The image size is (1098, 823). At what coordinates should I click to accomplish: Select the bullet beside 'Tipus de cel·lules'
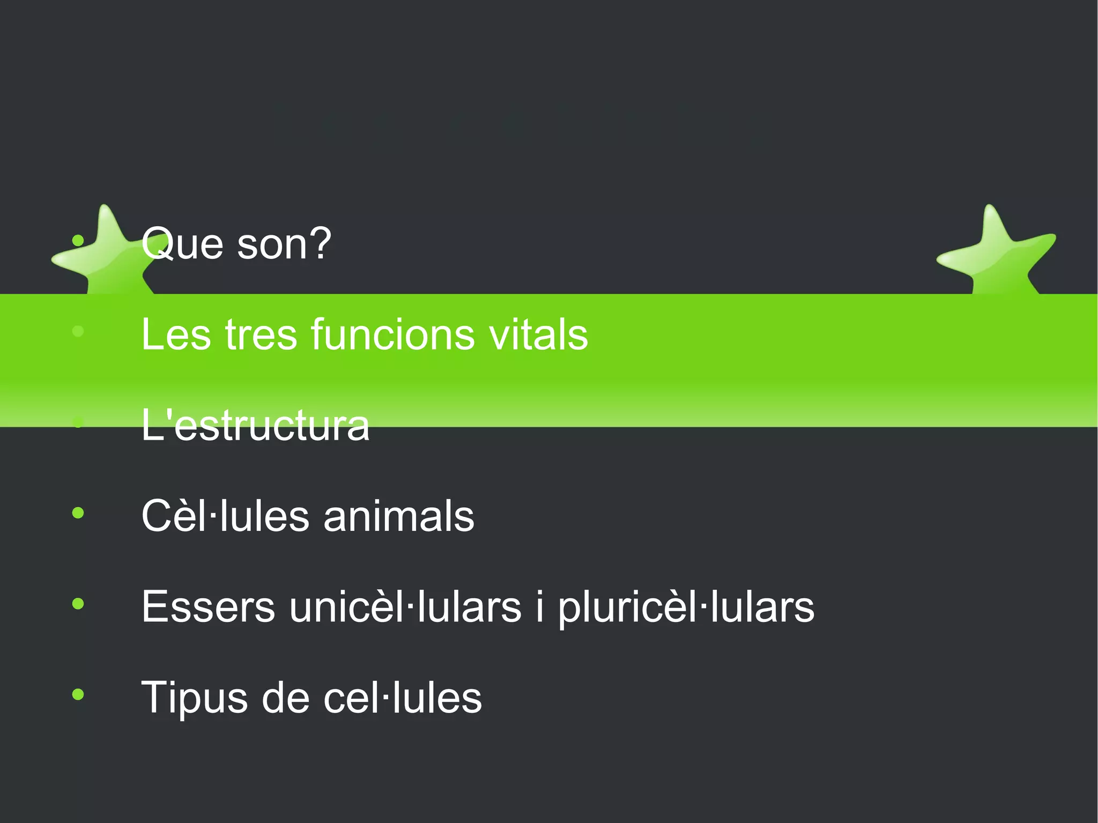click(78, 695)
